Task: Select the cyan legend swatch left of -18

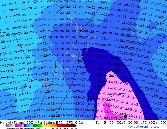Action: coord(32,126)
